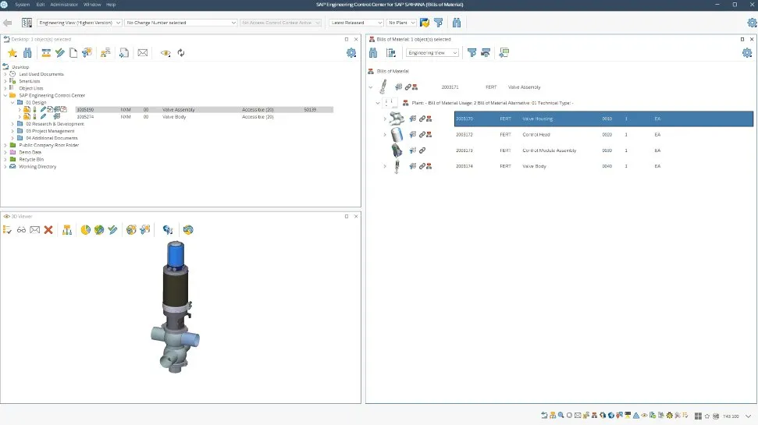Click the Valve Housing thumbnail in the BOM
Screen dimensions: 758x425
pyautogui.click(x=397, y=119)
